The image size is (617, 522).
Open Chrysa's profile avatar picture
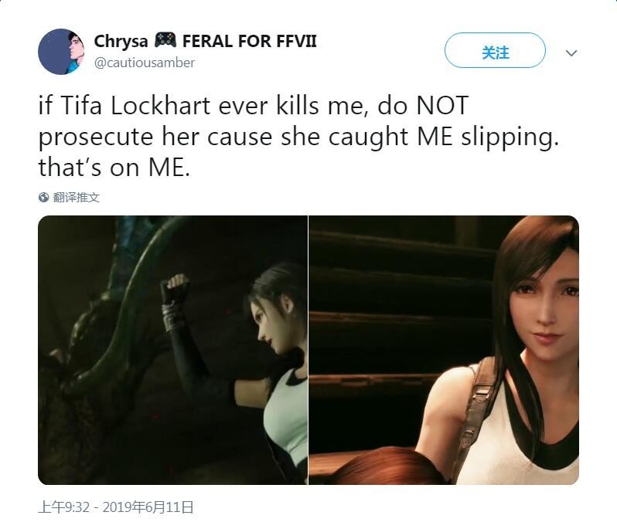(61, 52)
